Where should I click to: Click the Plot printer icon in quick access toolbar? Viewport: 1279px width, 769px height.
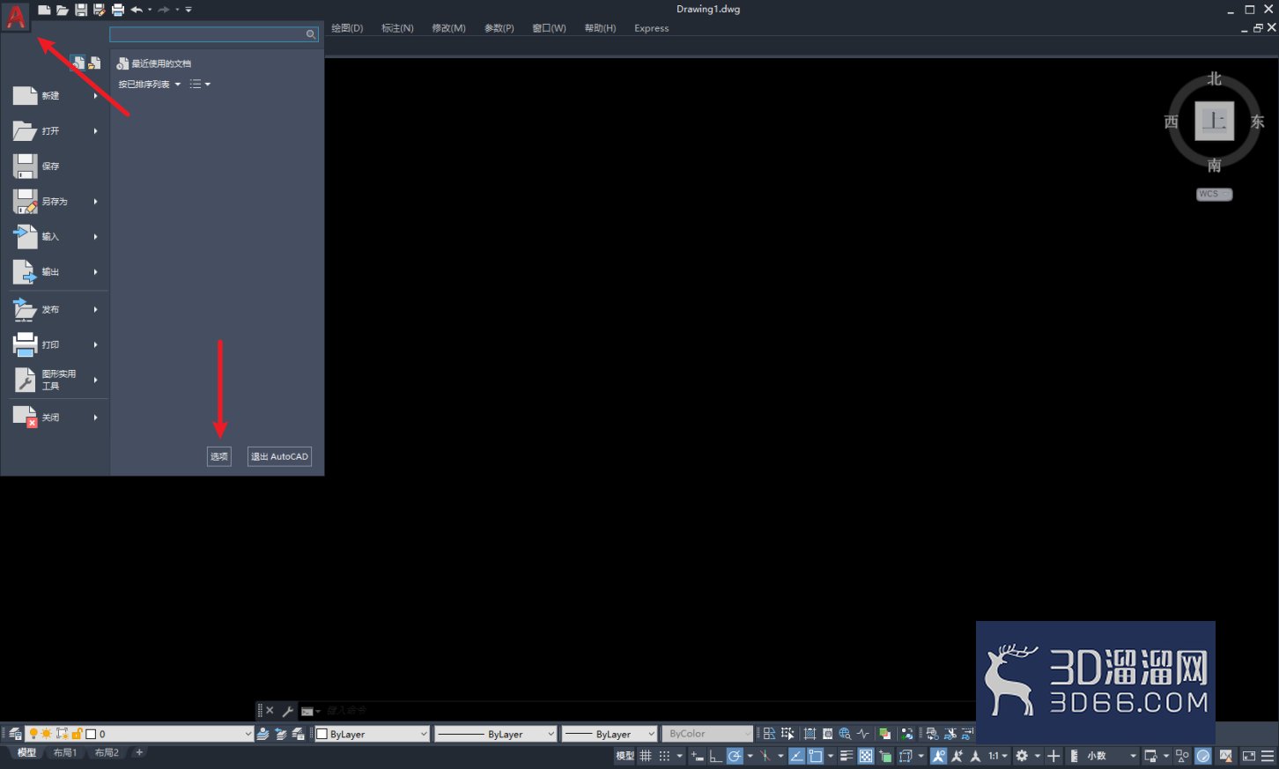click(118, 10)
